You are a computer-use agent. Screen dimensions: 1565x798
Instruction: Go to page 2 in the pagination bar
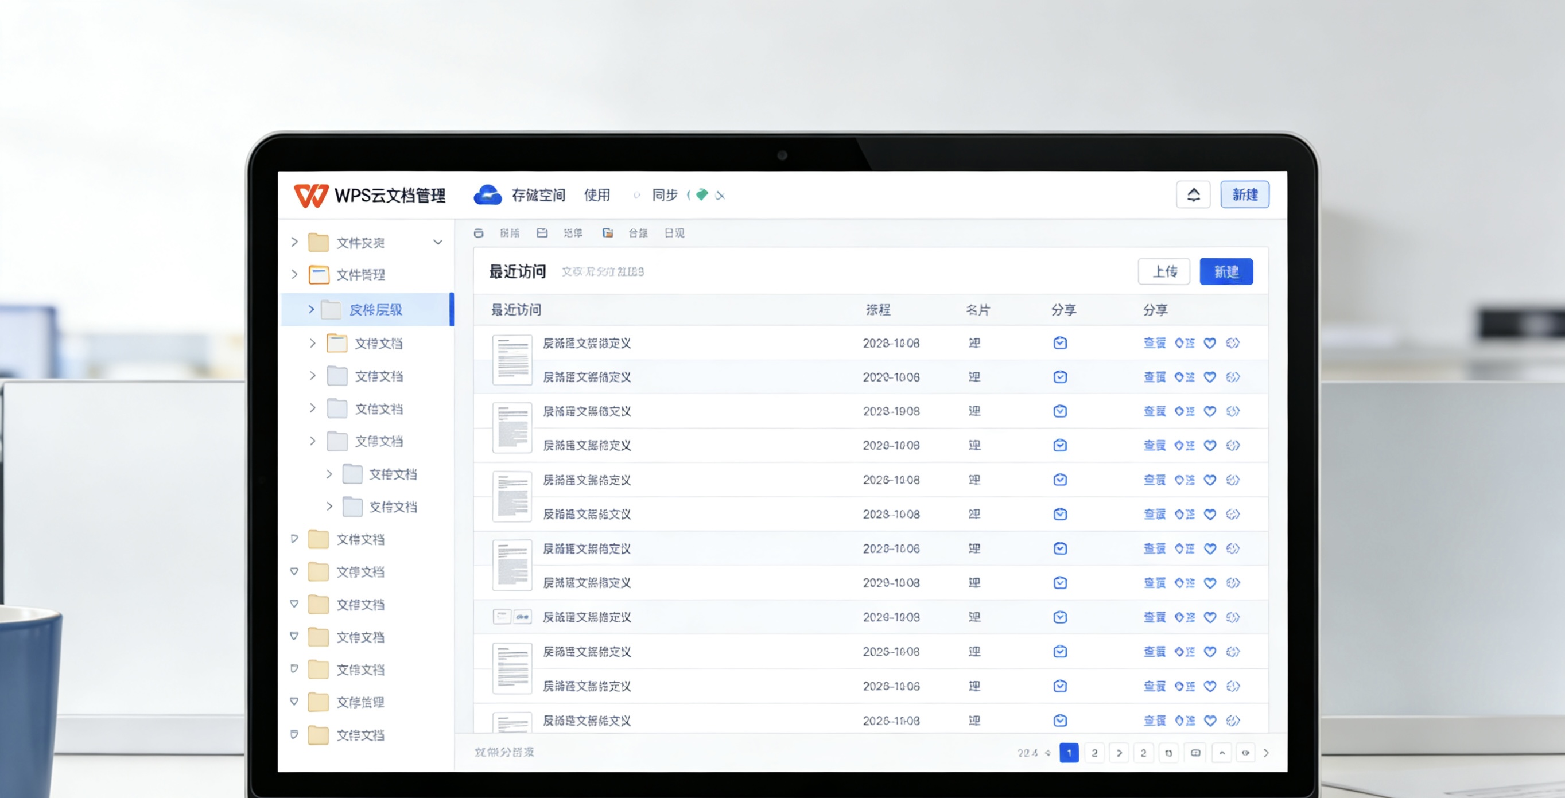[1094, 753]
